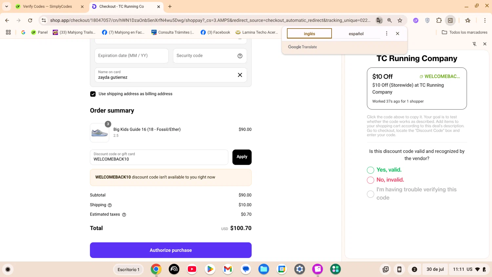The height and width of the screenshot is (277, 492).
Task: Open the Google bookmark icon
Action: click(x=23, y=32)
